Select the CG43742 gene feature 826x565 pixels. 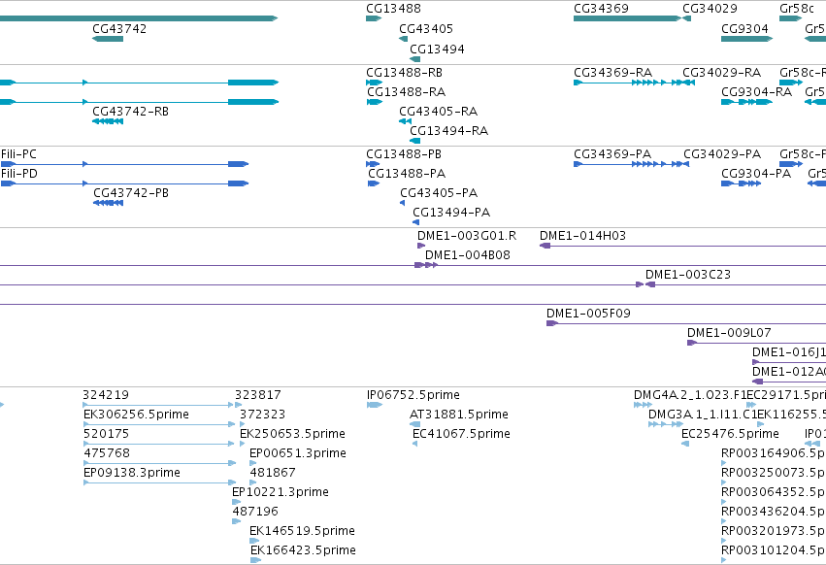pos(108,39)
